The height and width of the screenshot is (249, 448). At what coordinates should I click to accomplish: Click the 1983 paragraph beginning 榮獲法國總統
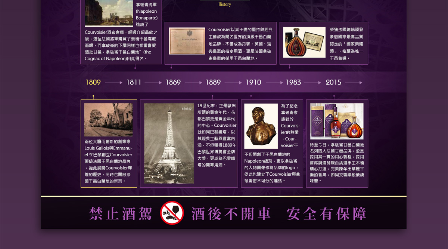(x=346, y=44)
